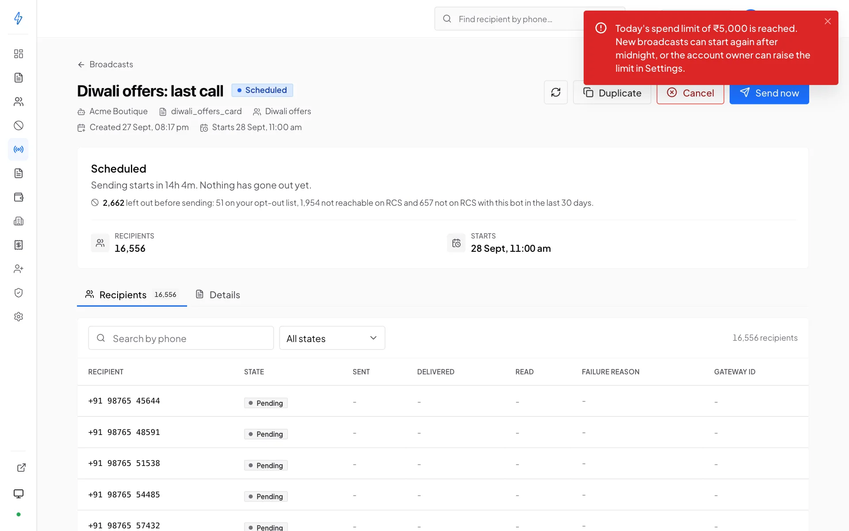Click the 2,662 left out figure
The width and height of the screenshot is (849, 531).
click(113, 203)
